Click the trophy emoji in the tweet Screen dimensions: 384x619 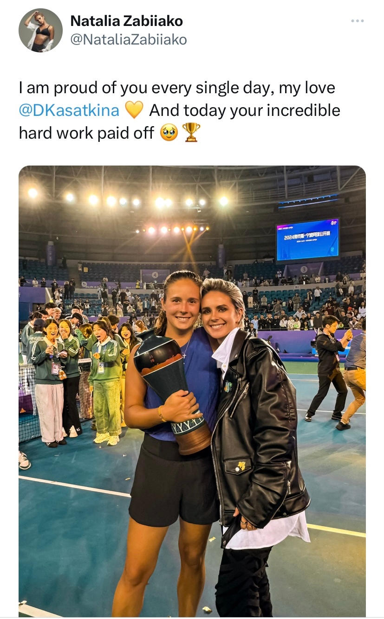tap(191, 133)
